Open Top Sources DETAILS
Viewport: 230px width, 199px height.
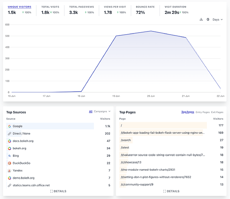[58, 191]
